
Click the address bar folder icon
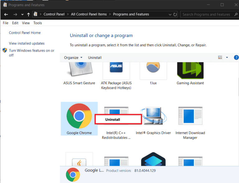35,14
